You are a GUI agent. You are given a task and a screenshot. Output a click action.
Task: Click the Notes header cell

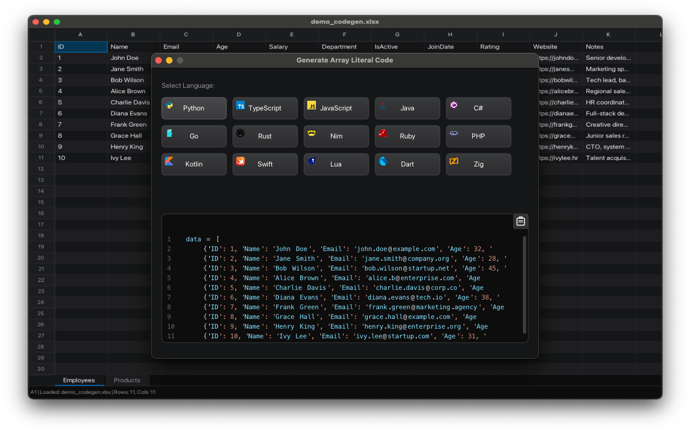tap(609, 47)
